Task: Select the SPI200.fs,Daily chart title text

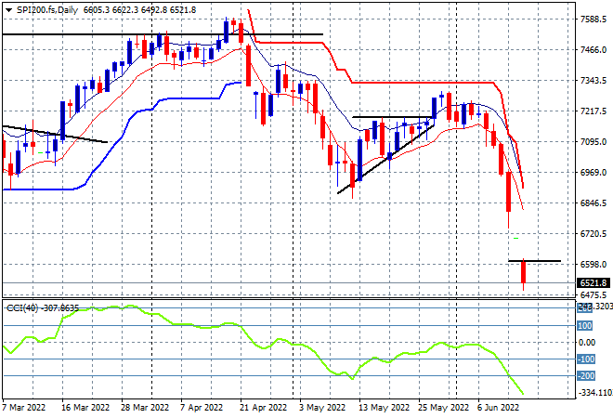Action: pyautogui.click(x=47, y=10)
